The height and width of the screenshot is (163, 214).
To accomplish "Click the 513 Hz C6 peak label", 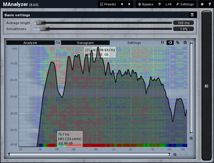I will [x=110, y=52].
